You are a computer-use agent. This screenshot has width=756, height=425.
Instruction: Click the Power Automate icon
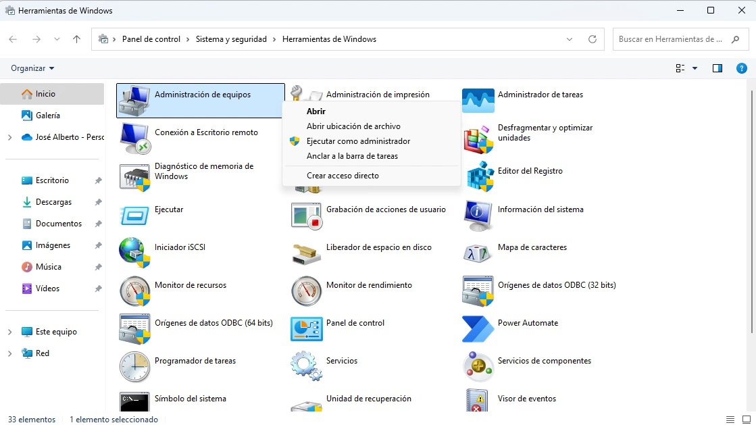click(x=478, y=329)
